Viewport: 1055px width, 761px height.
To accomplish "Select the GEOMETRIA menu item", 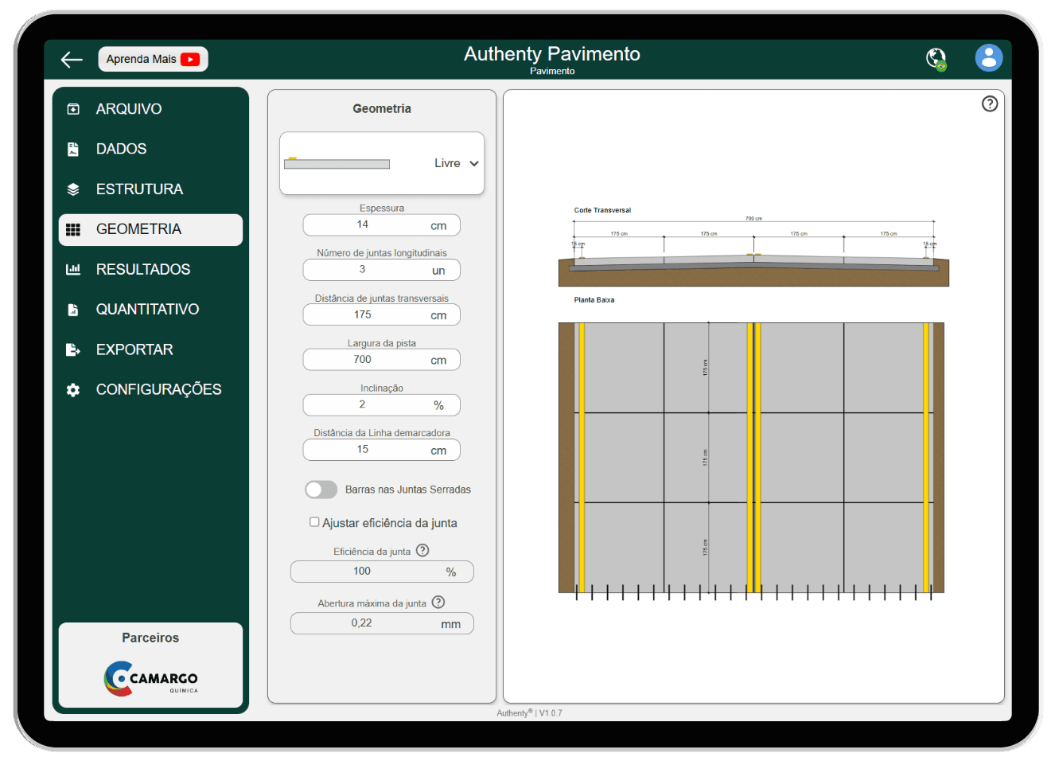I will [x=150, y=229].
